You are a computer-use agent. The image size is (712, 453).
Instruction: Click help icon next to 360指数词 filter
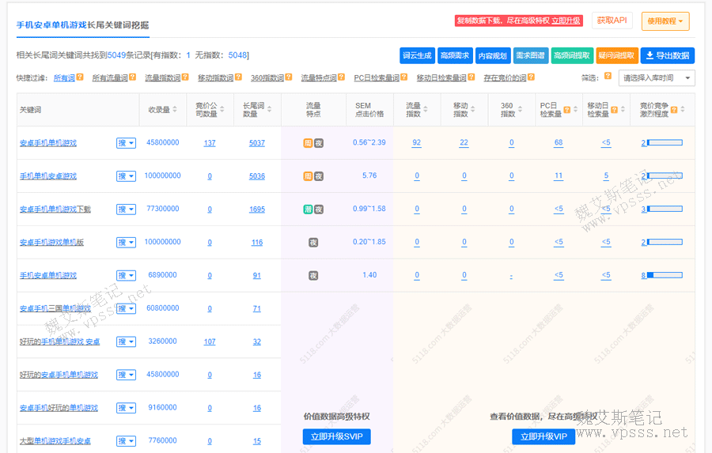click(289, 77)
